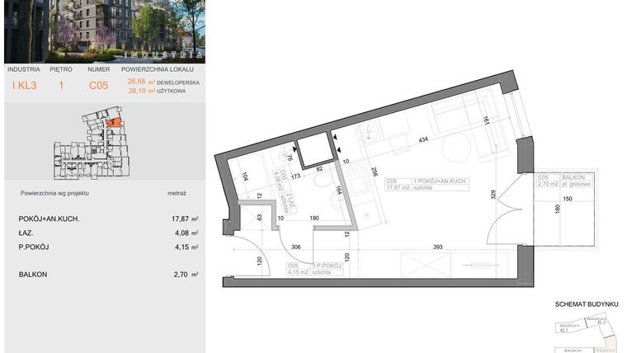
Task: Select the '26,68 m² DEWELOPERSKA' area value
Action: click(x=163, y=82)
